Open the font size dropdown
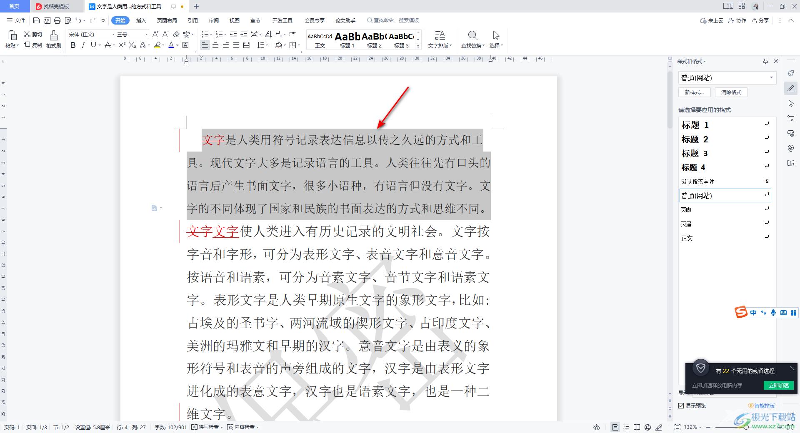The height and width of the screenshot is (433, 800). 146,34
